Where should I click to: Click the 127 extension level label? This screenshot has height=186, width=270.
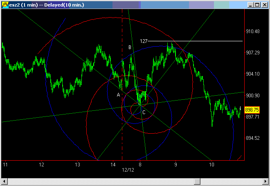tap(144, 41)
